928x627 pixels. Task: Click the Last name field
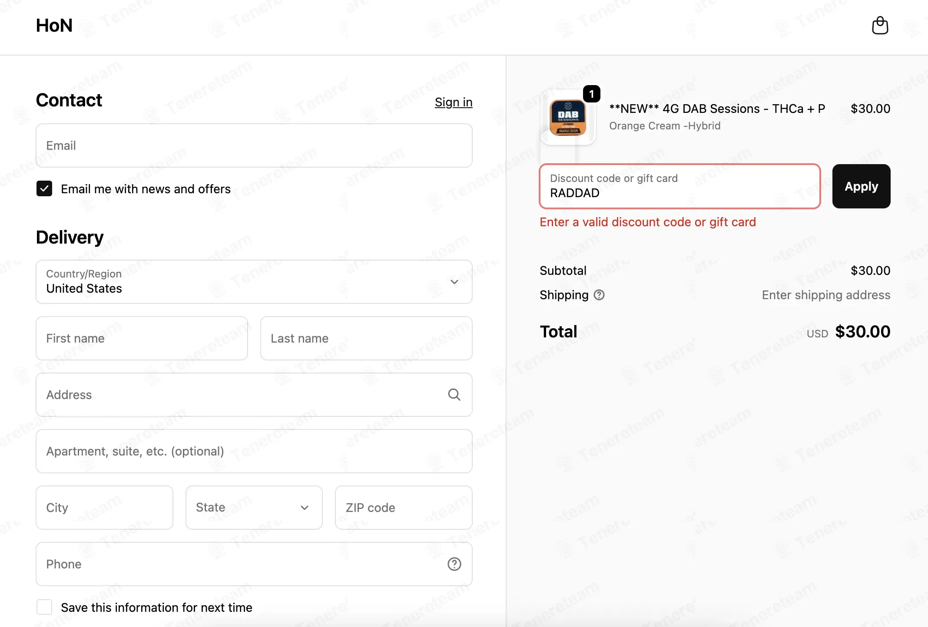[366, 338]
